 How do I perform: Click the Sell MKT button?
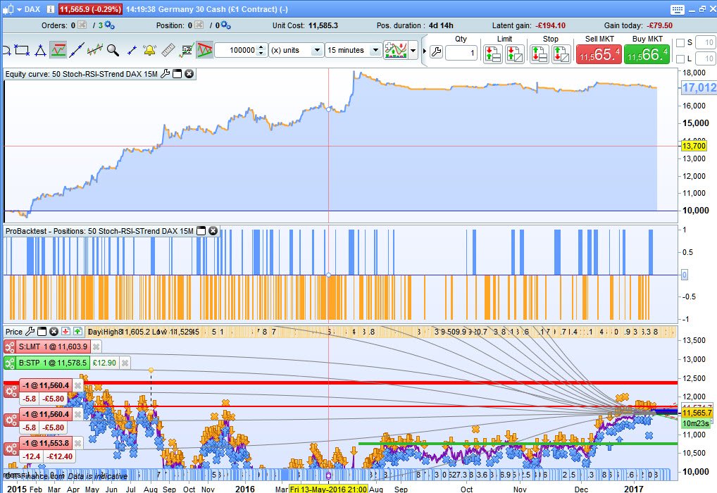[598, 53]
